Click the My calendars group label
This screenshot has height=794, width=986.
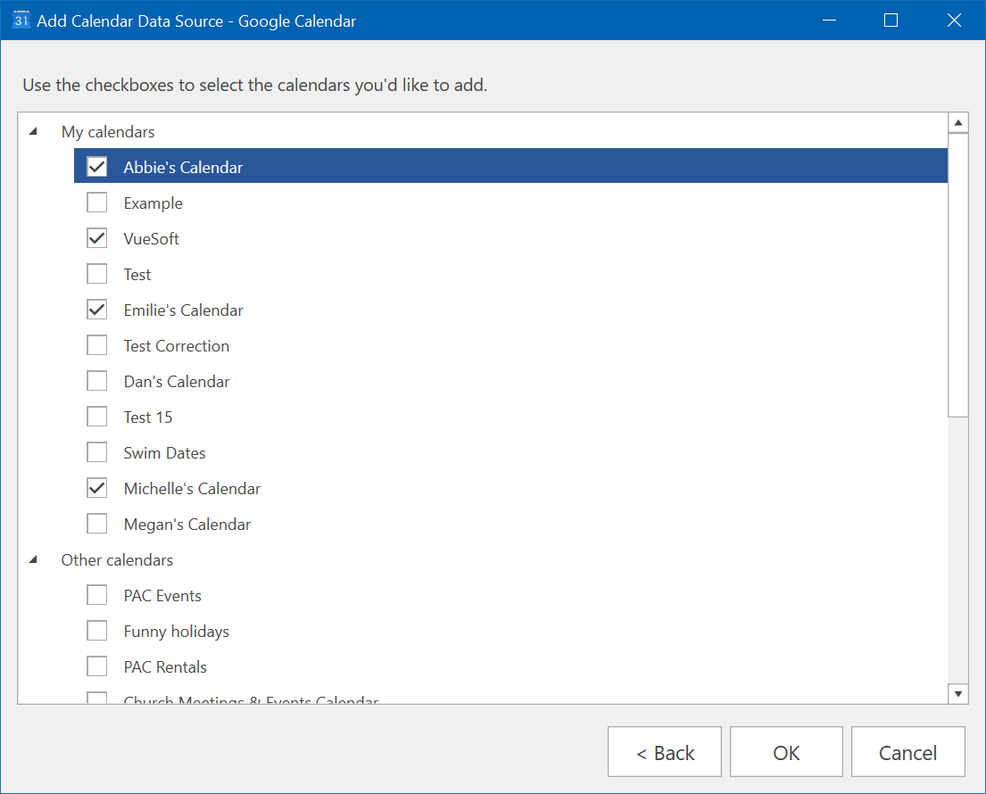108,132
